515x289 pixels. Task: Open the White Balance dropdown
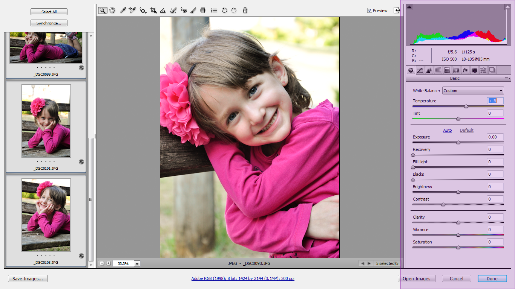[x=473, y=91]
